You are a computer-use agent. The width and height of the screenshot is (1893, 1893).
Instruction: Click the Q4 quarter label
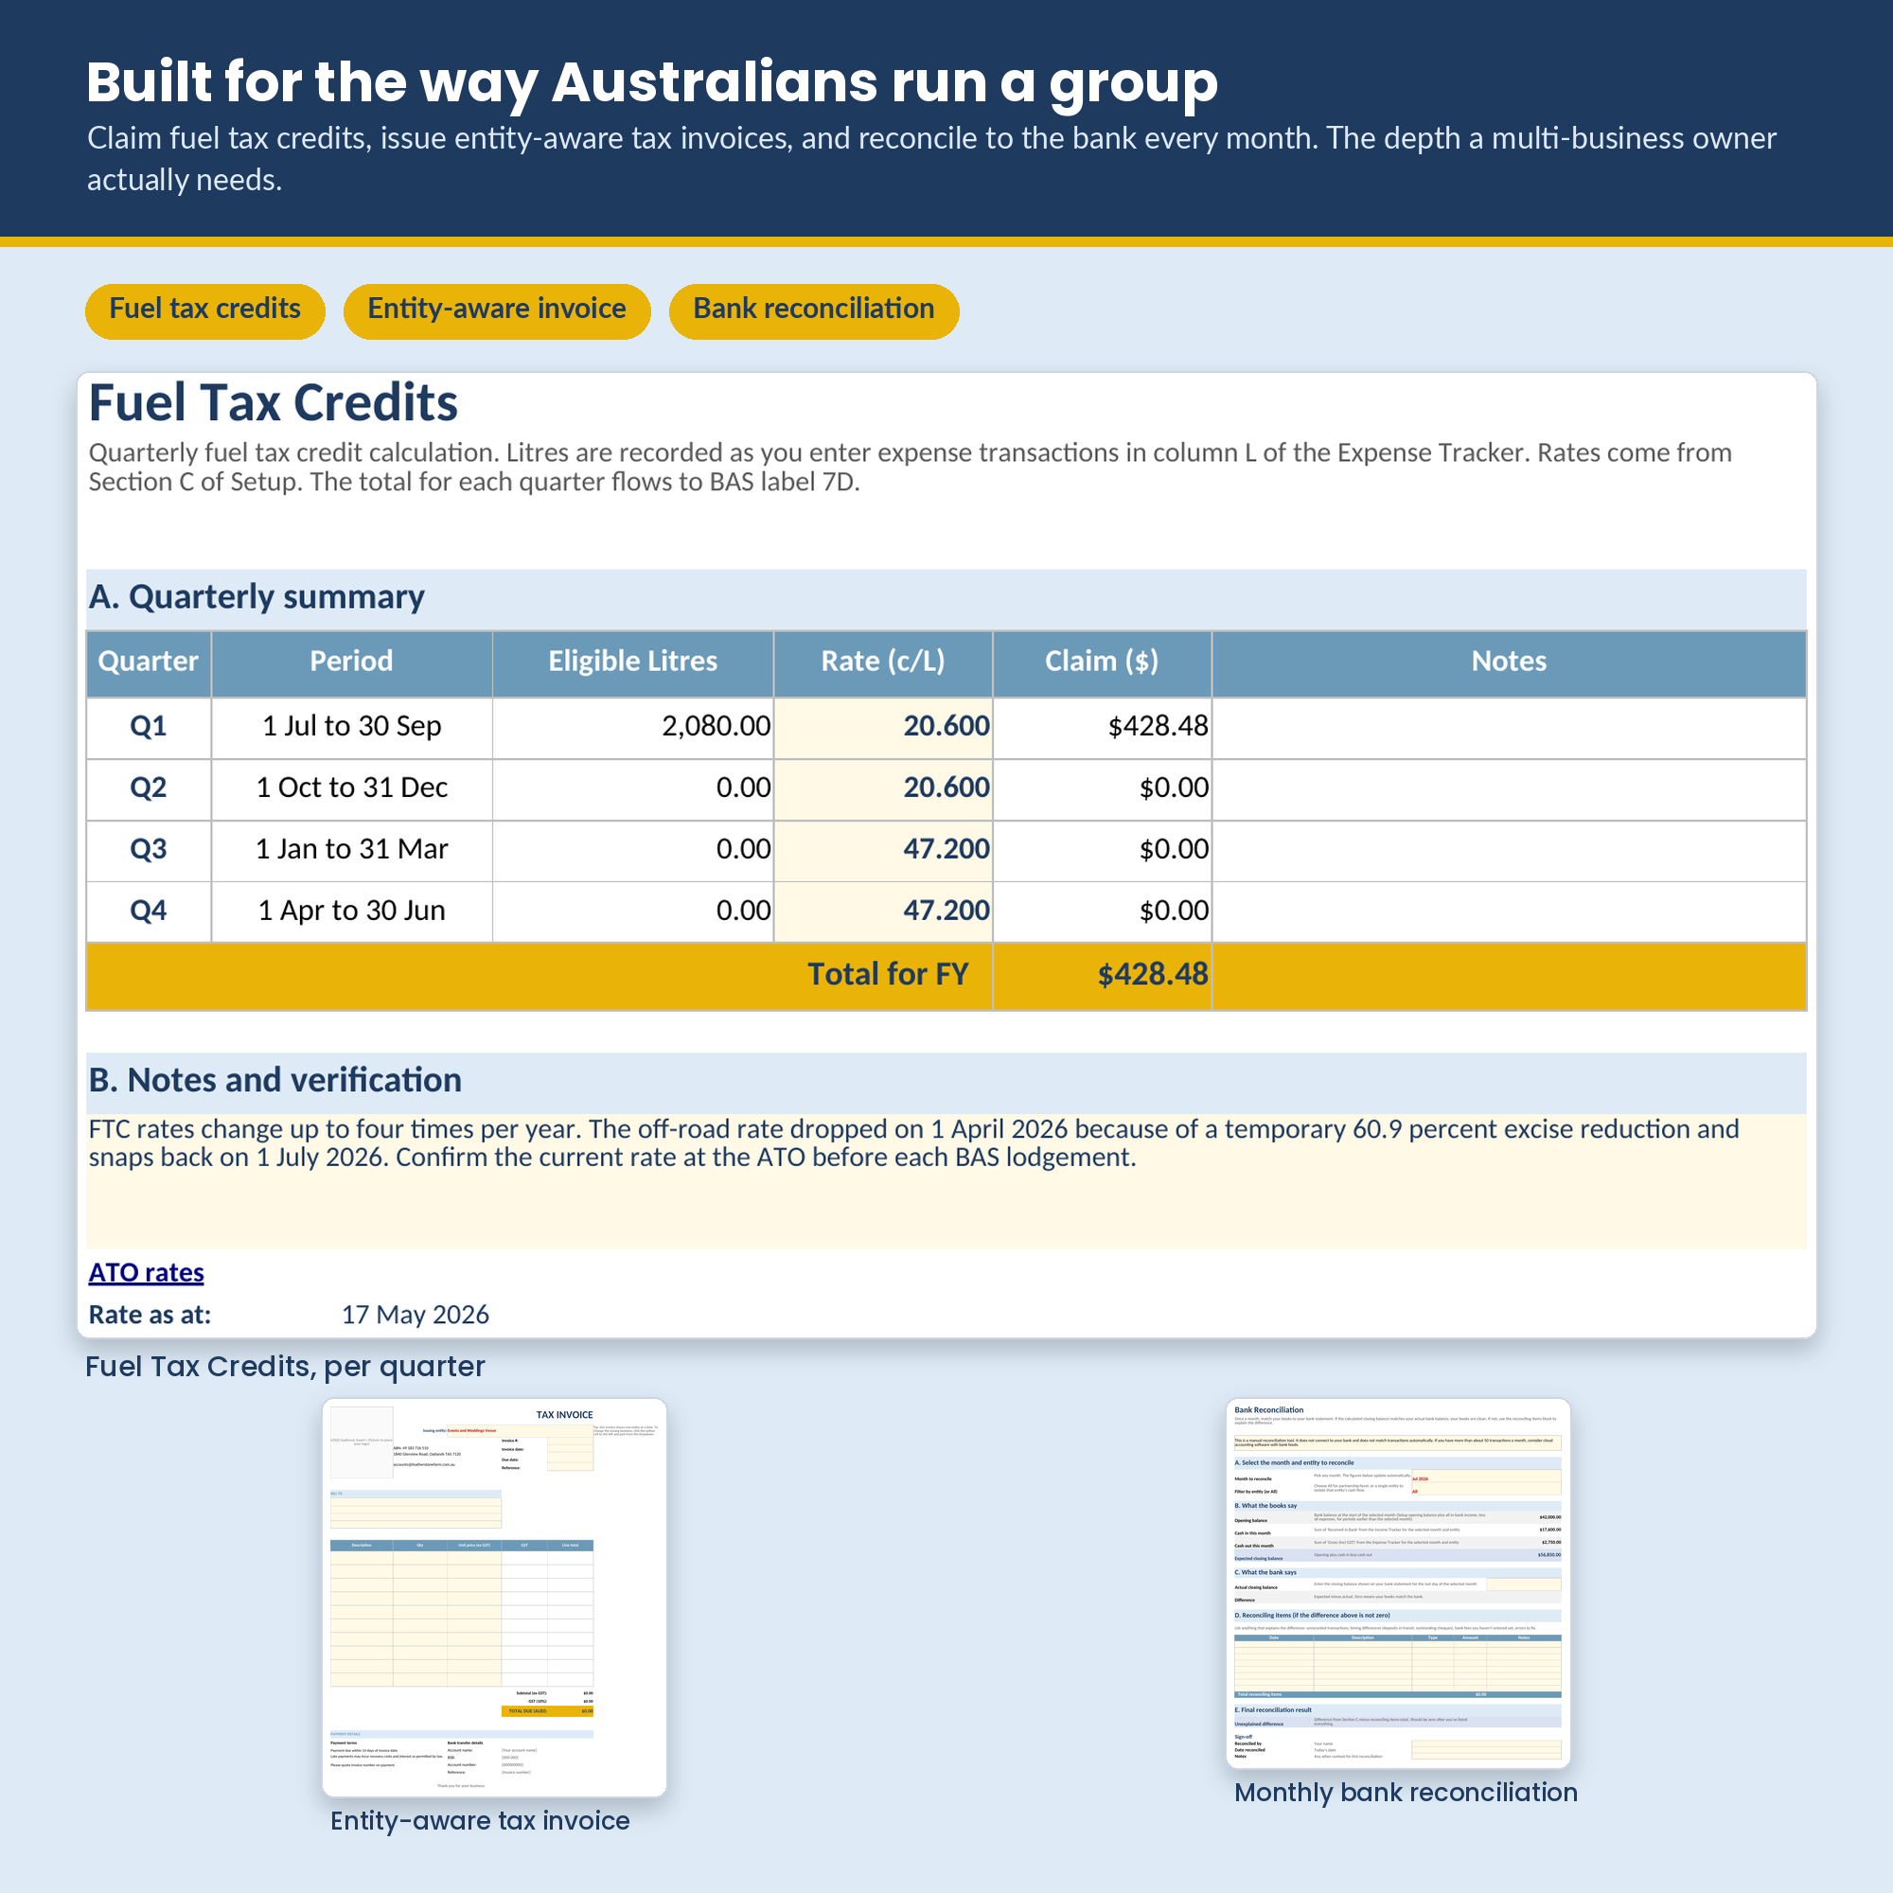pyautogui.click(x=148, y=911)
